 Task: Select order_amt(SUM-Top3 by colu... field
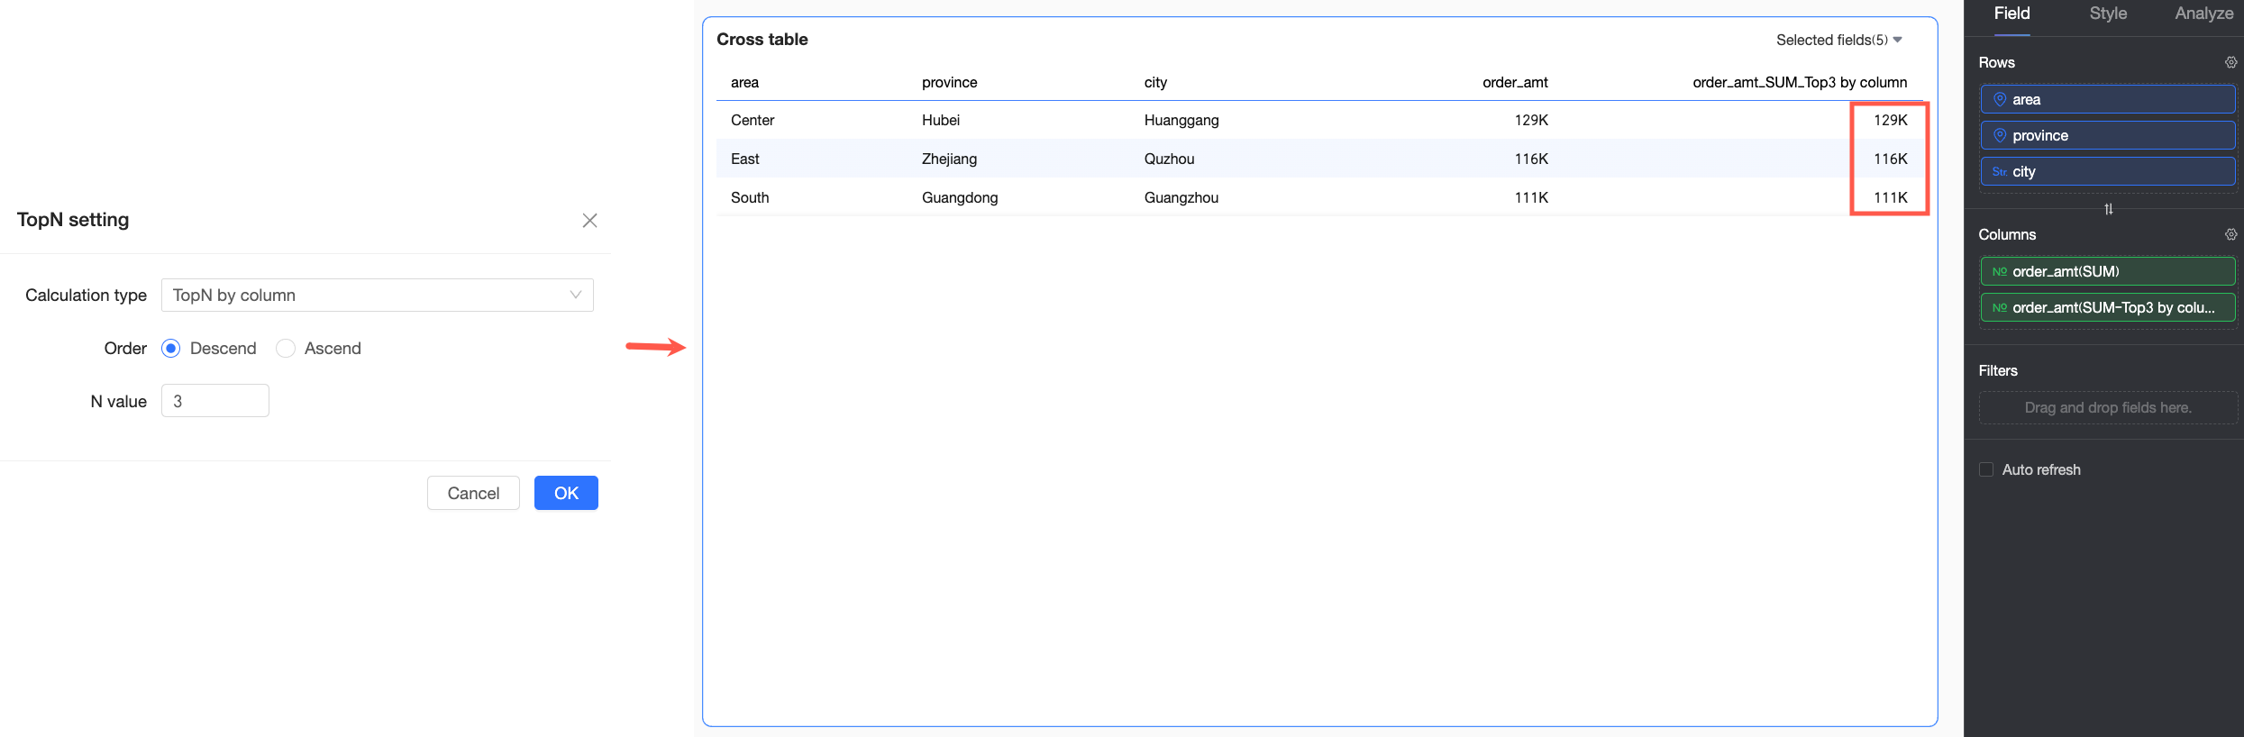click(2108, 307)
